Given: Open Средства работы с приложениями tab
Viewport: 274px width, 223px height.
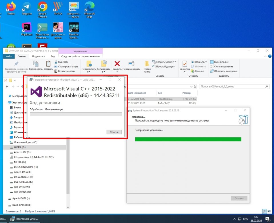Looking at the screenshot, I should [80, 56].
